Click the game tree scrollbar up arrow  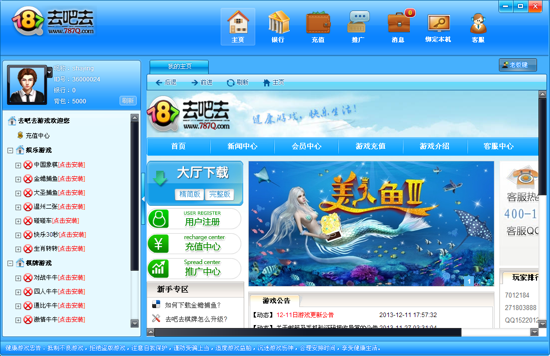135,118
